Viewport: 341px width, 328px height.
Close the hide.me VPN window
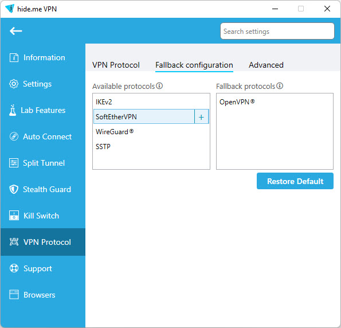tap(327, 9)
